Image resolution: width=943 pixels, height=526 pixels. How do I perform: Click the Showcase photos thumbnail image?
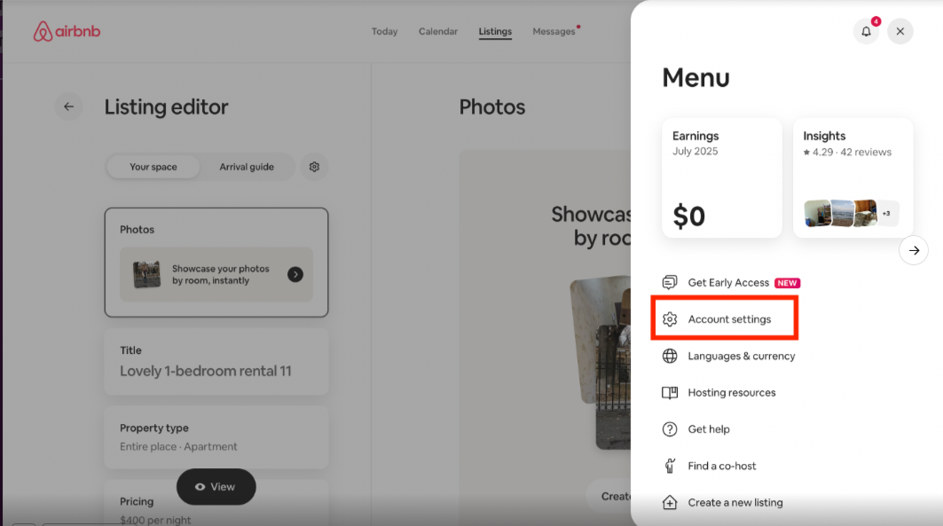[146, 275]
